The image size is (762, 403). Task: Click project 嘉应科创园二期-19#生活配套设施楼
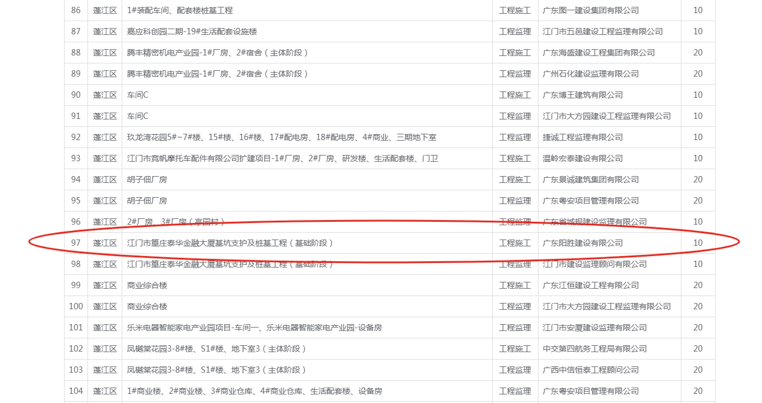[192, 31]
